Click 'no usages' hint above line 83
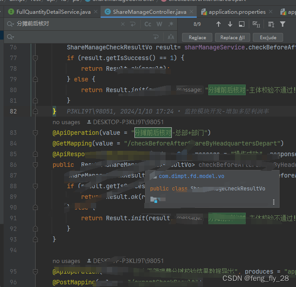The width and height of the screenshot is (296, 287). pyautogui.click(x=66, y=122)
